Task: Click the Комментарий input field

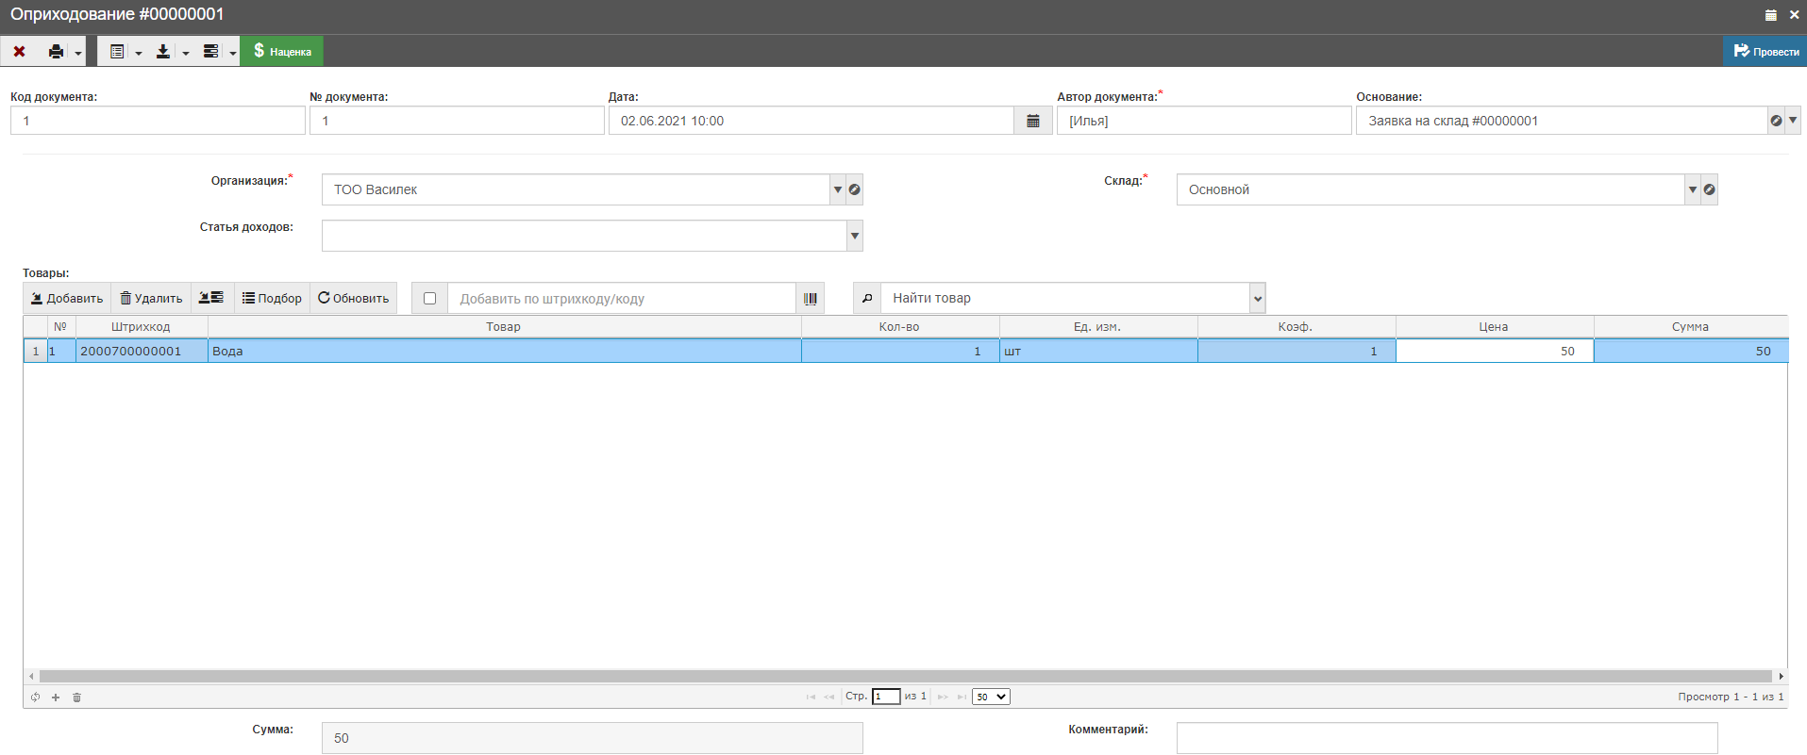Action: click(x=1447, y=738)
